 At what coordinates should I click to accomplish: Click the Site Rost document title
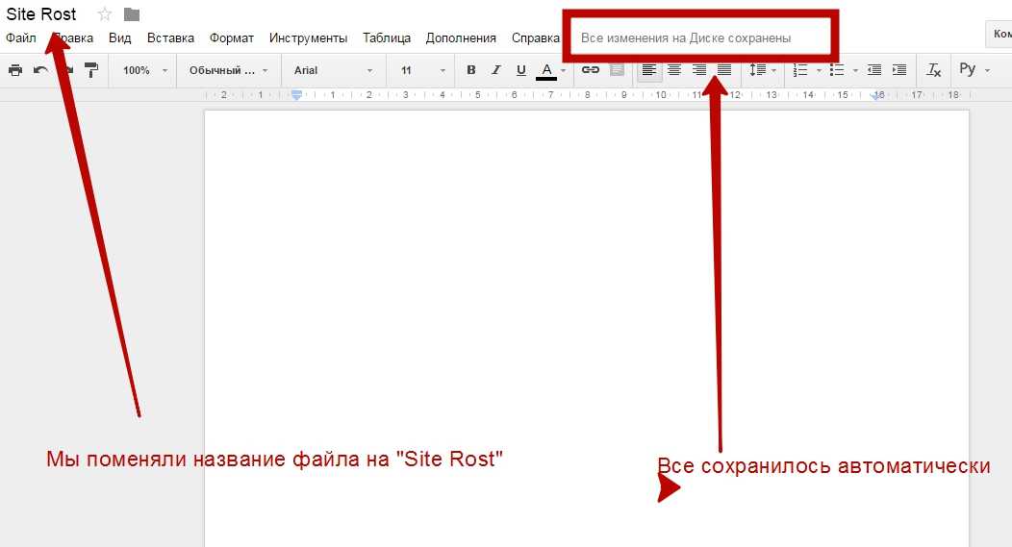coord(41,14)
